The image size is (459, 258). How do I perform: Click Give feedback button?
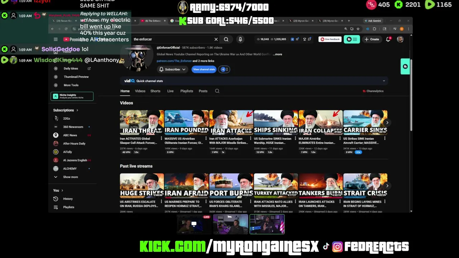point(330,39)
